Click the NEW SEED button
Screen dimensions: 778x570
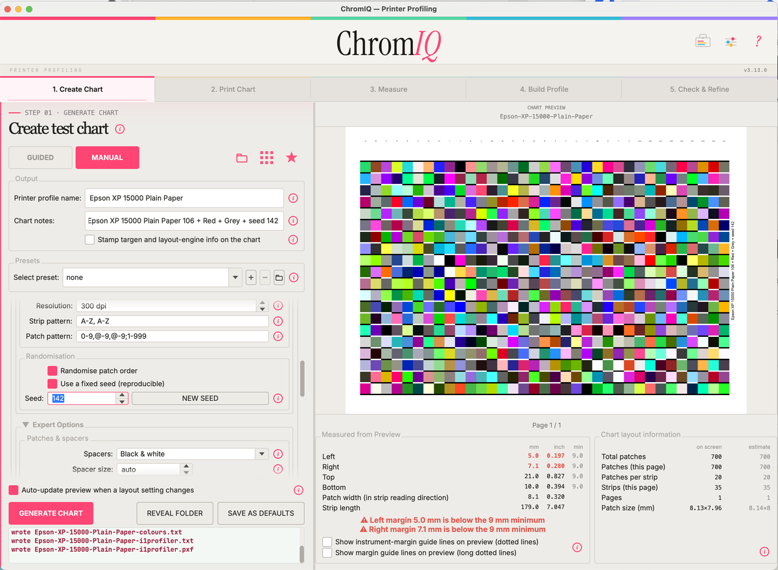tap(200, 398)
